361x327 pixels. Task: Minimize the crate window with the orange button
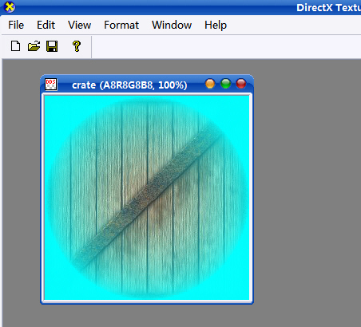[210, 84]
